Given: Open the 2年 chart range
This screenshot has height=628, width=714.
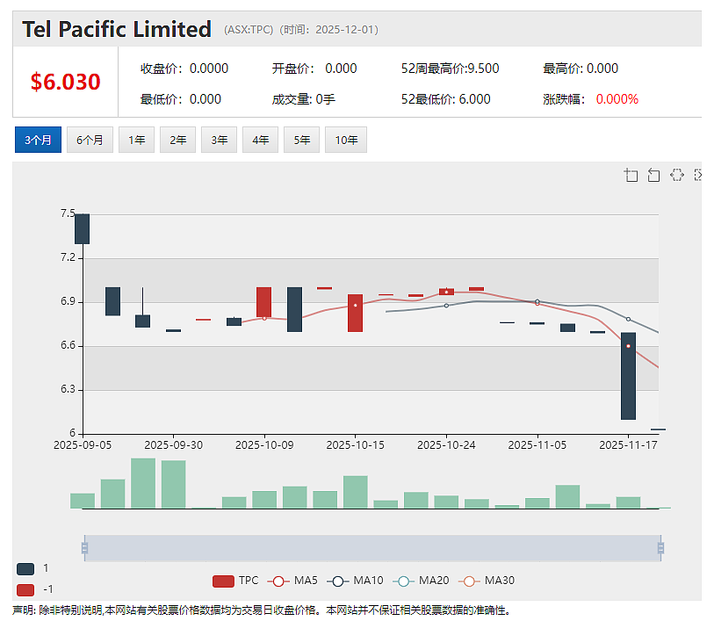Looking at the screenshot, I should (177, 140).
